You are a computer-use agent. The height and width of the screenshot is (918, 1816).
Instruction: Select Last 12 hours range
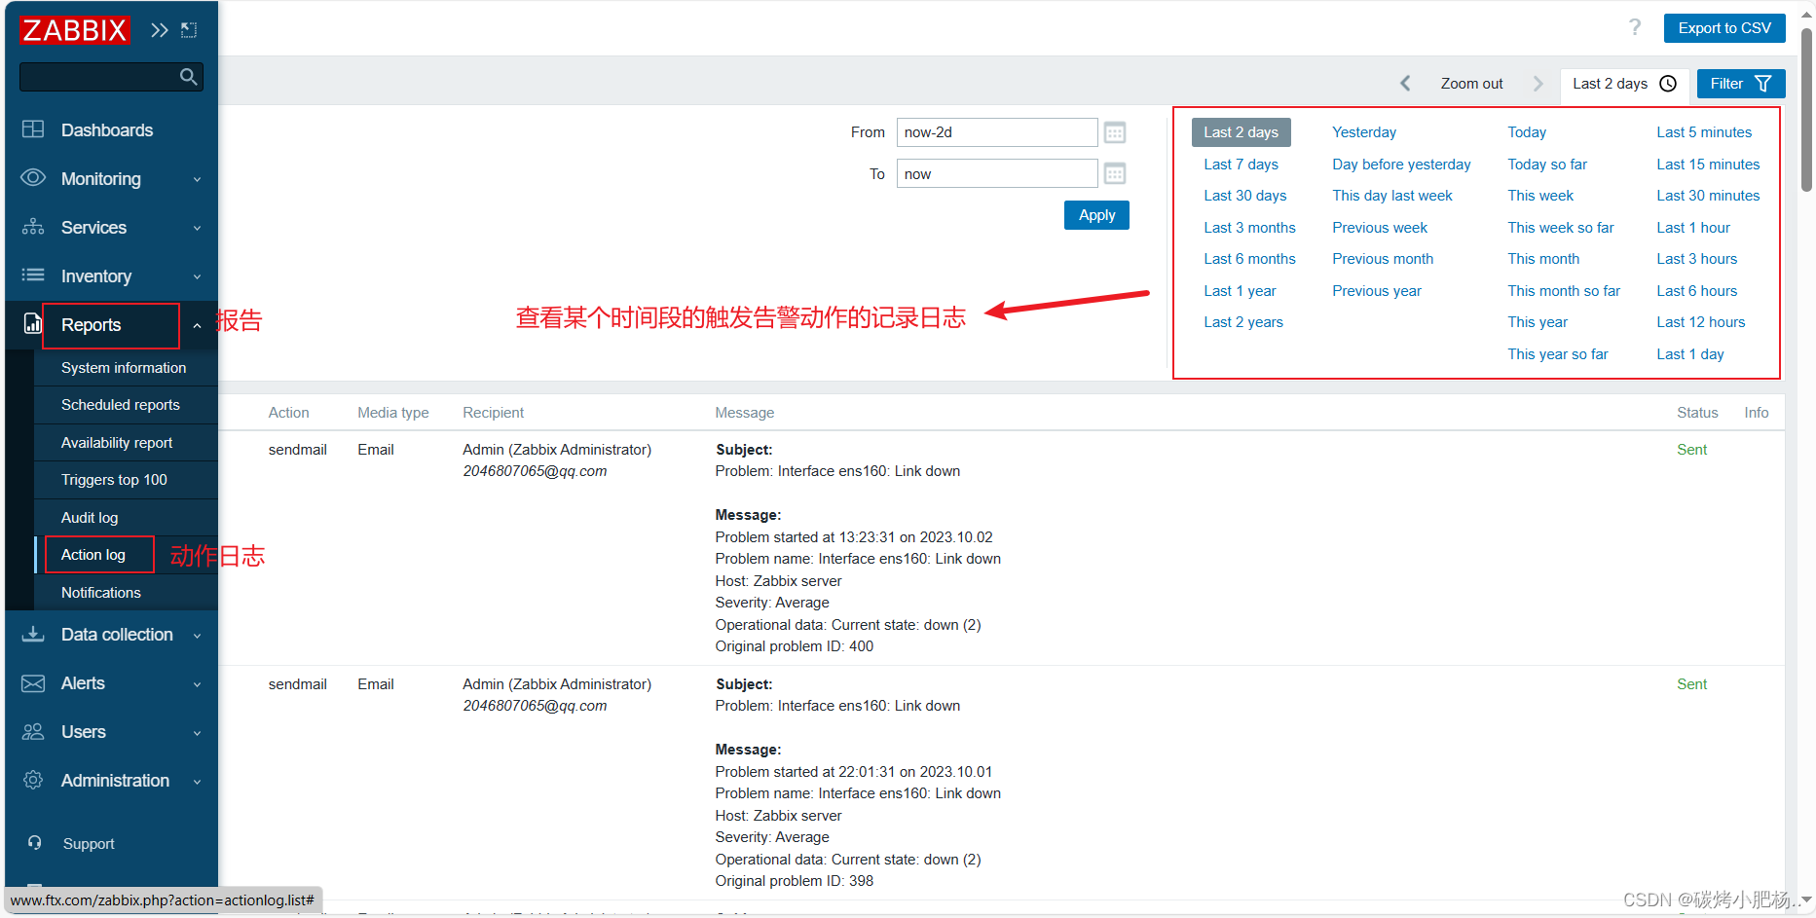click(1701, 322)
